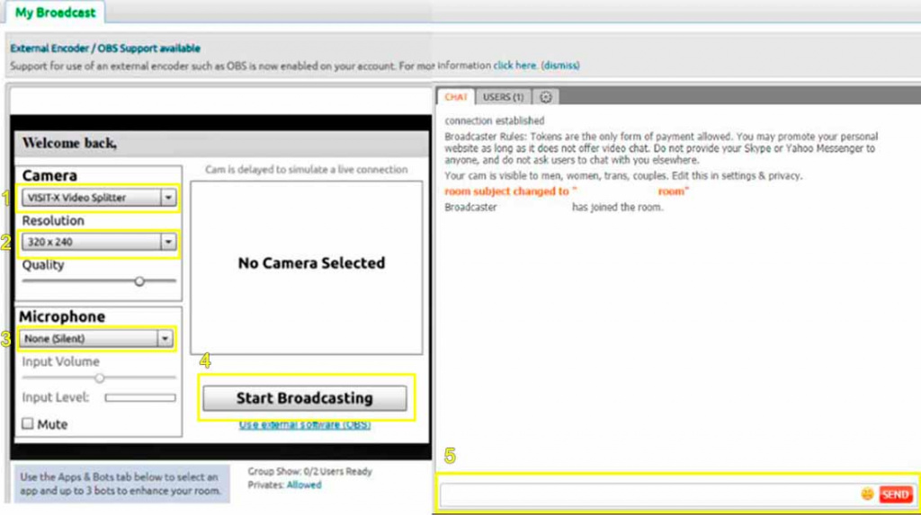
Task: Open the External Encoder / OBS Support link
Action: point(105,49)
